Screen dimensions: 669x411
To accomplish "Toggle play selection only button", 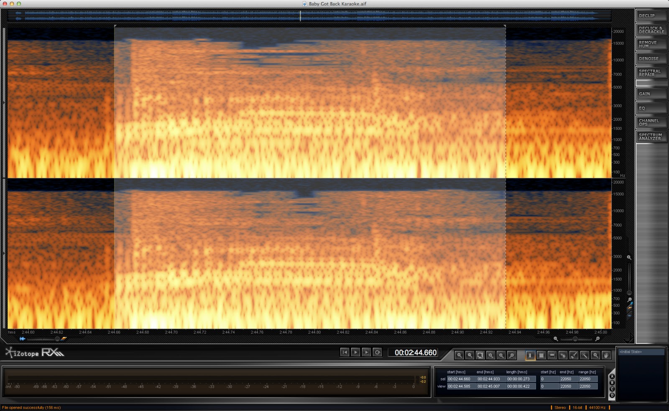I will (366, 352).
